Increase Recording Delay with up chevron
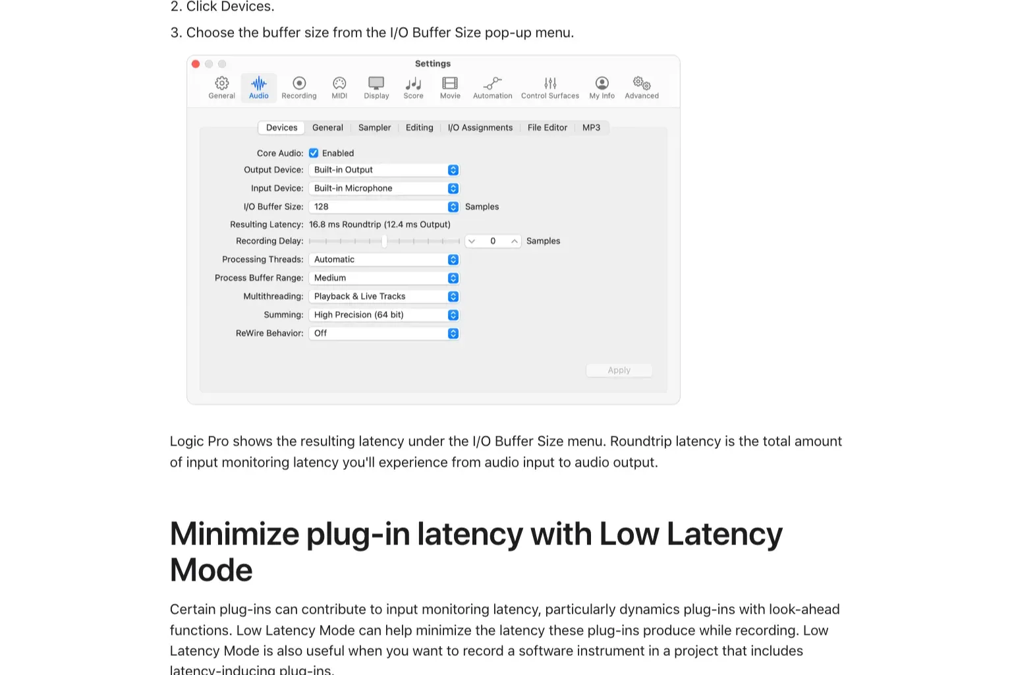This screenshot has width=1012, height=675. coord(515,241)
